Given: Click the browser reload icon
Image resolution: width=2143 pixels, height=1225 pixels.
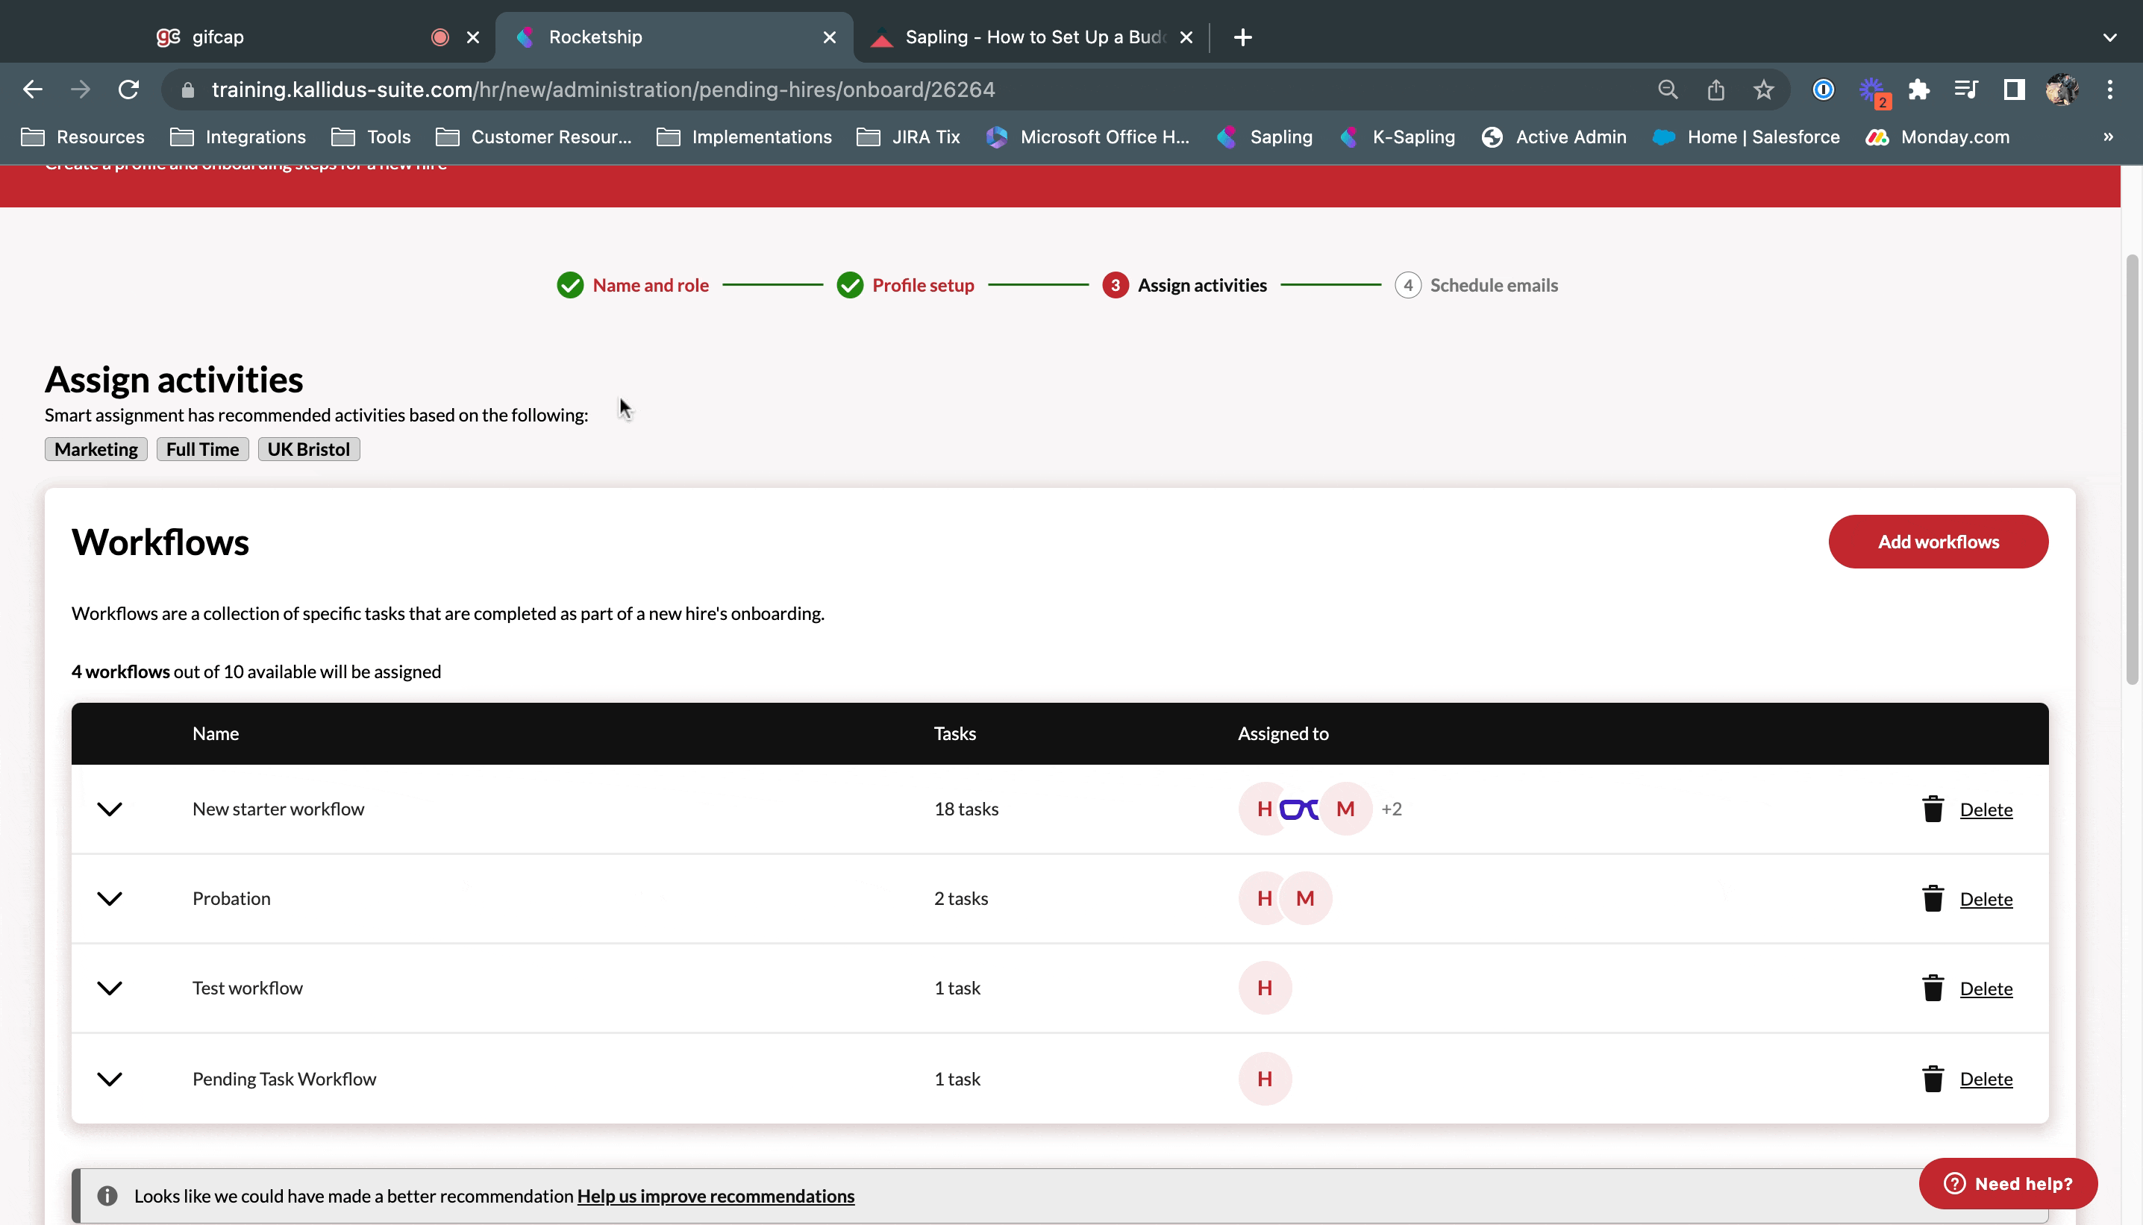Looking at the screenshot, I should click(x=128, y=90).
